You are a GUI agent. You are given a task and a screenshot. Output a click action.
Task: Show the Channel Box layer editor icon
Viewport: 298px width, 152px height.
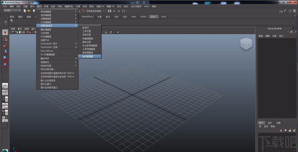point(294,11)
